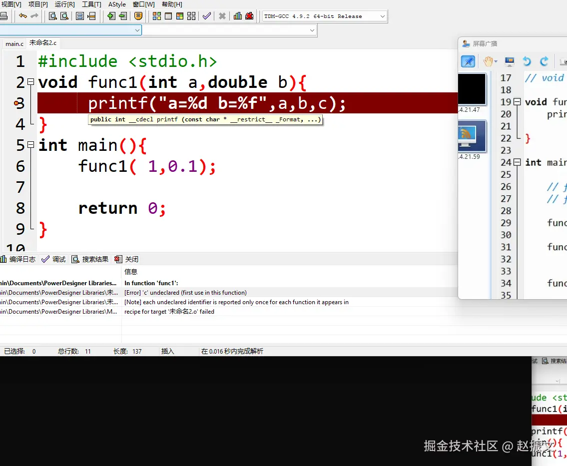Toggle the breakpoint marker on line 3

click(16, 103)
